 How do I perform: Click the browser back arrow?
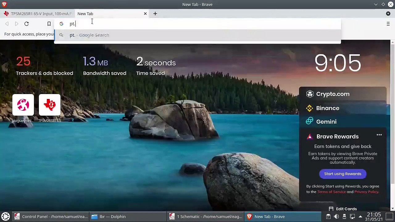[7, 24]
